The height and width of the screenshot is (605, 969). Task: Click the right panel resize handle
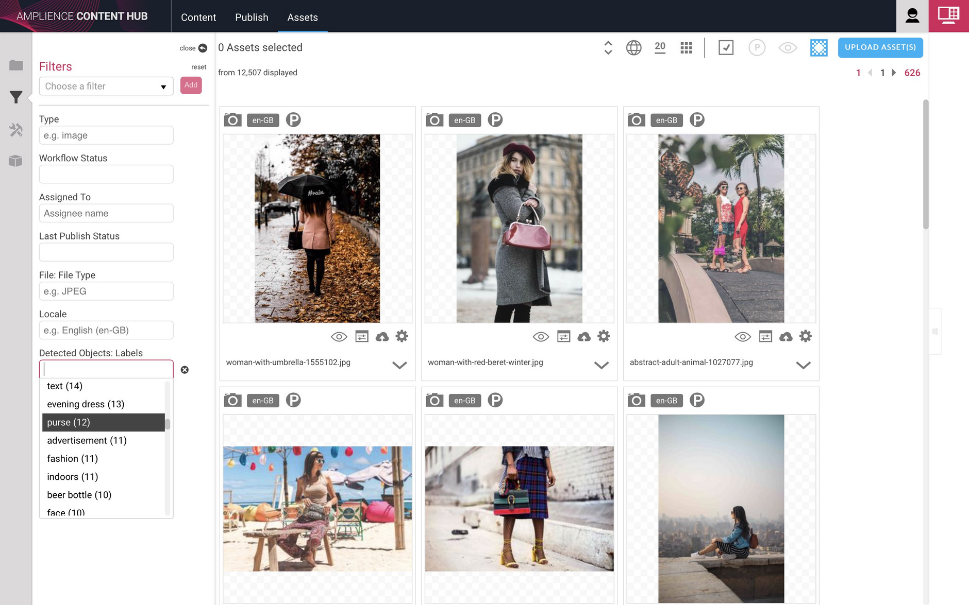(x=935, y=332)
